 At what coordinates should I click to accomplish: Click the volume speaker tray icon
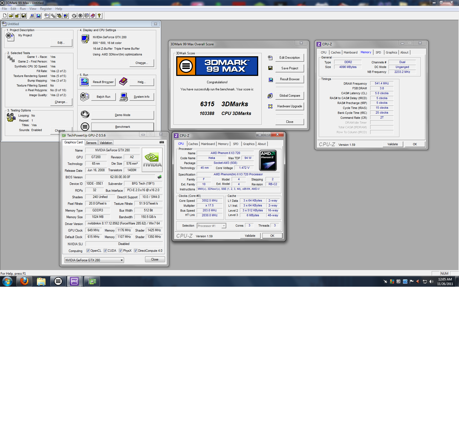point(431,282)
